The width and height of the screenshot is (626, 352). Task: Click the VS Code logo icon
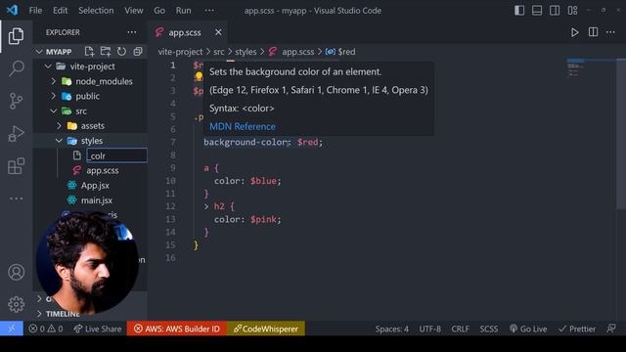(12, 10)
